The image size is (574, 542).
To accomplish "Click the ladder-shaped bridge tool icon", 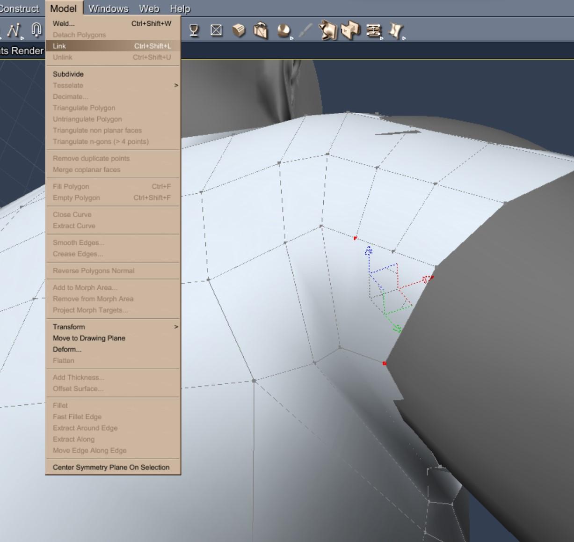I will pyautogui.click(x=373, y=31).
